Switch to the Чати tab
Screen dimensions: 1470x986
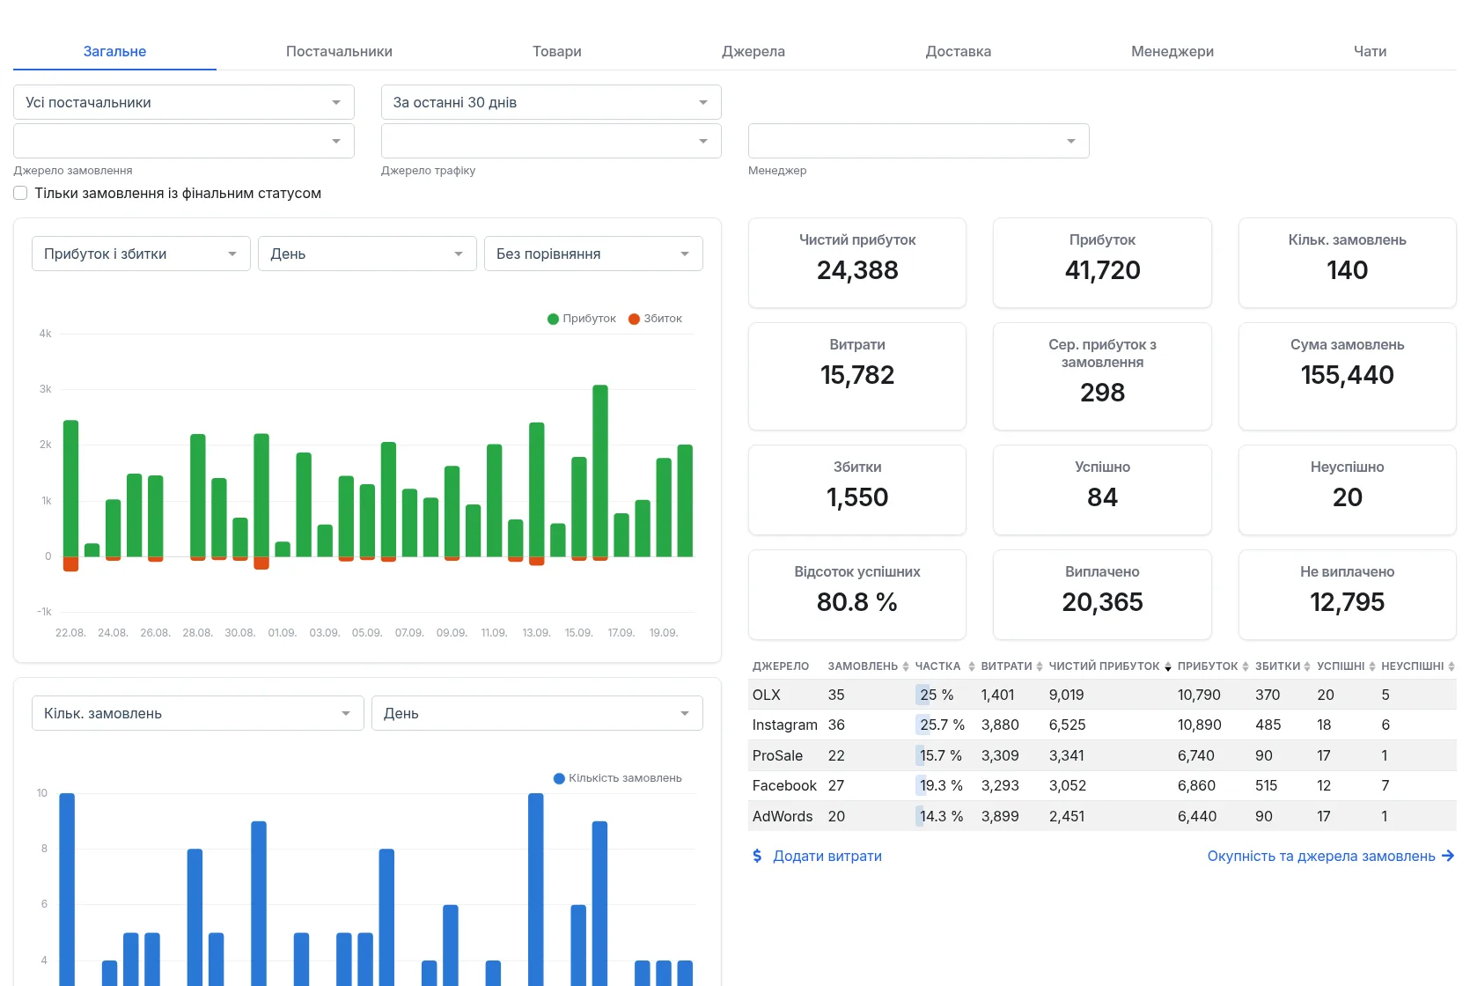pyautogui.click(x=1370, y=51)
